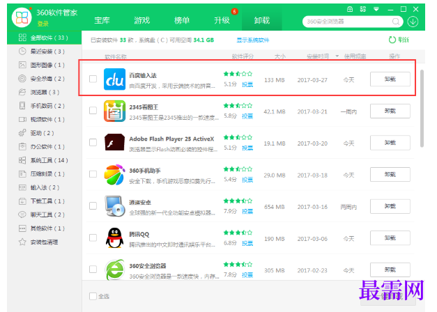The width and height of the screenshot is (437, 312).
Task: Check the 逍遥安卓 checkbox
Action: tap(93, 206)
